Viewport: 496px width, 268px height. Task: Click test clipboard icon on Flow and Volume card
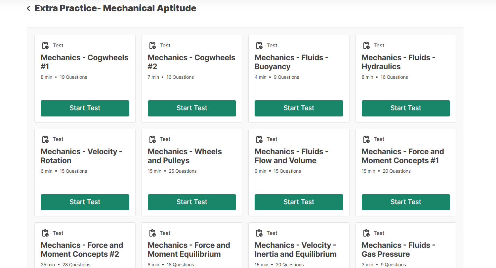259,139
